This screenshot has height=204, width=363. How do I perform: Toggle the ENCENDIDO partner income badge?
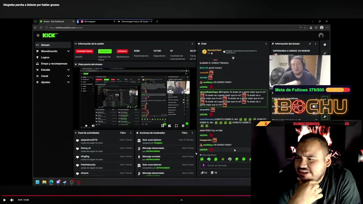pos(105,51)
